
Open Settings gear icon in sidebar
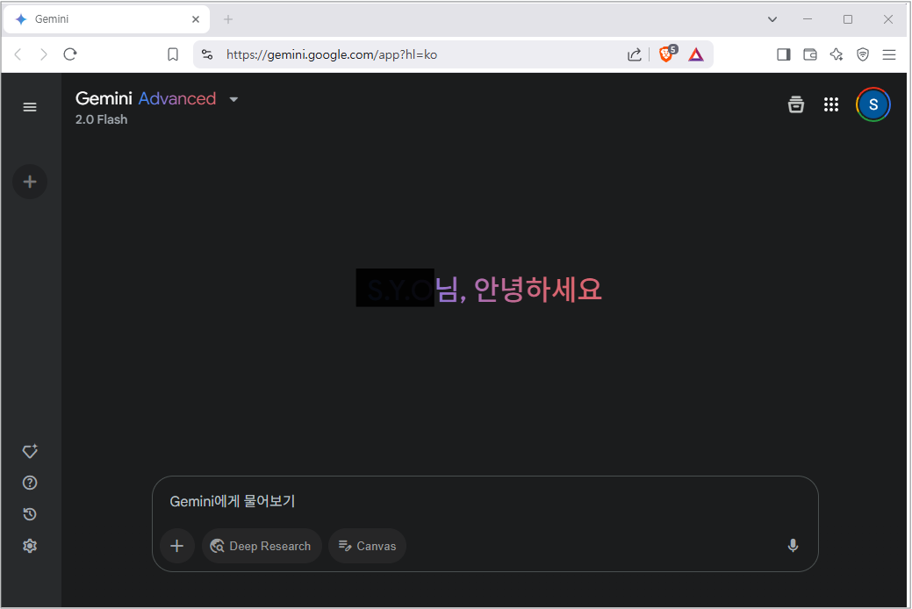point(30,546)
